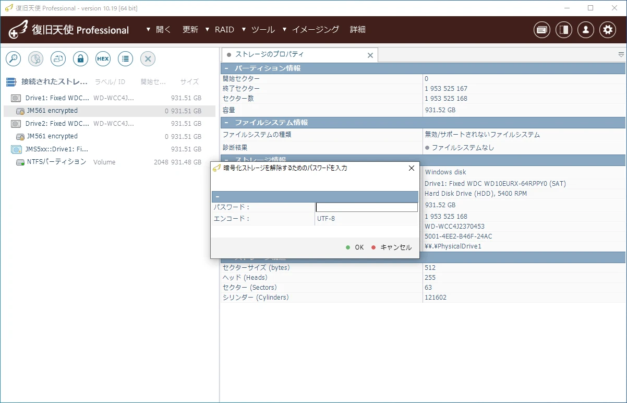
Task: Click the password input field
Action: coord(367,207)
